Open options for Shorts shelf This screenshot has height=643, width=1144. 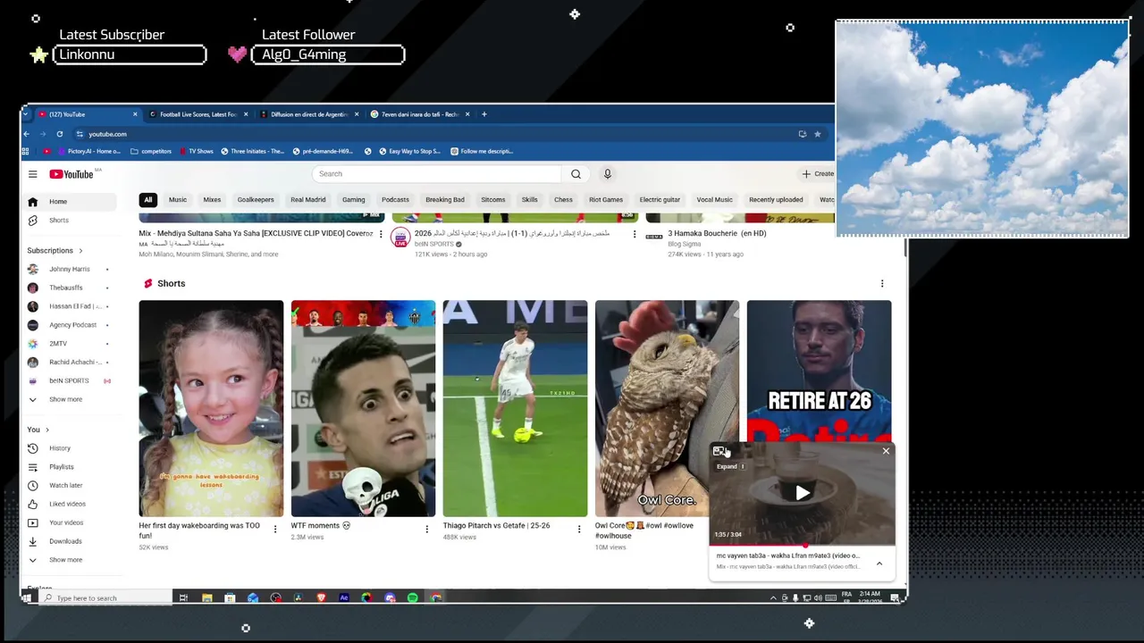point(882,284)
